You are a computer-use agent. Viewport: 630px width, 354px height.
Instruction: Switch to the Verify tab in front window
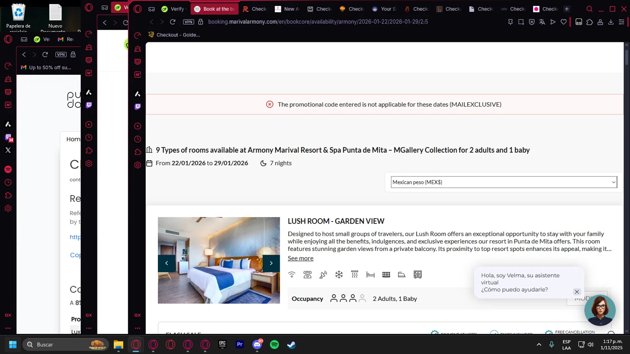[x=173, y=9]
